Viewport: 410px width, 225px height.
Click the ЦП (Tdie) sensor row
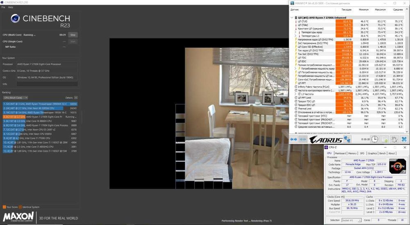tap(348, 25)
